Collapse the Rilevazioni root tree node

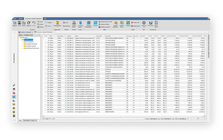coord(19,38)
